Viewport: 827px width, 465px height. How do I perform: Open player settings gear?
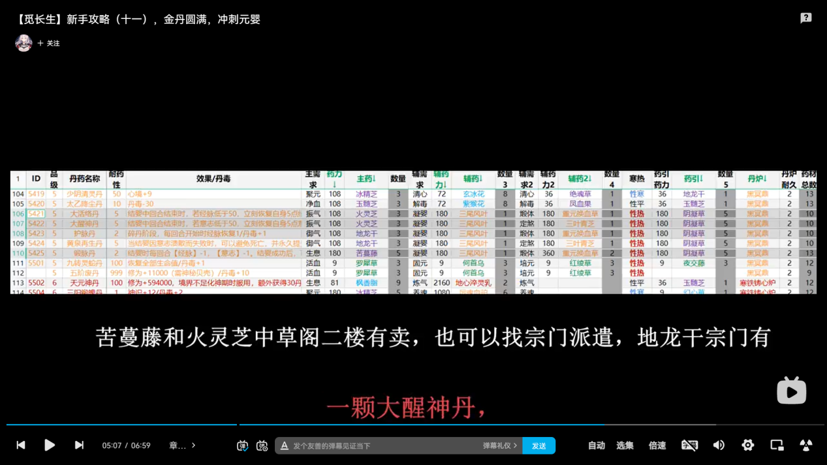(747, 445)
